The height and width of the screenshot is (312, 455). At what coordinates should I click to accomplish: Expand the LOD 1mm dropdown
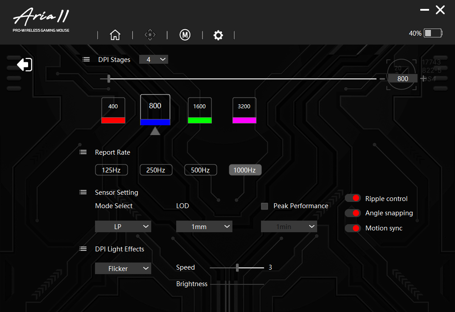point(204,226)
